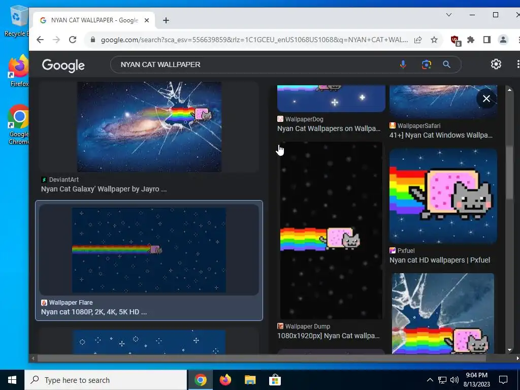The height and width of the screenshot is (390, 520).
Task: Open the tab search dropdown chevron
Action: pyautogui.click(x=449, y=15)
